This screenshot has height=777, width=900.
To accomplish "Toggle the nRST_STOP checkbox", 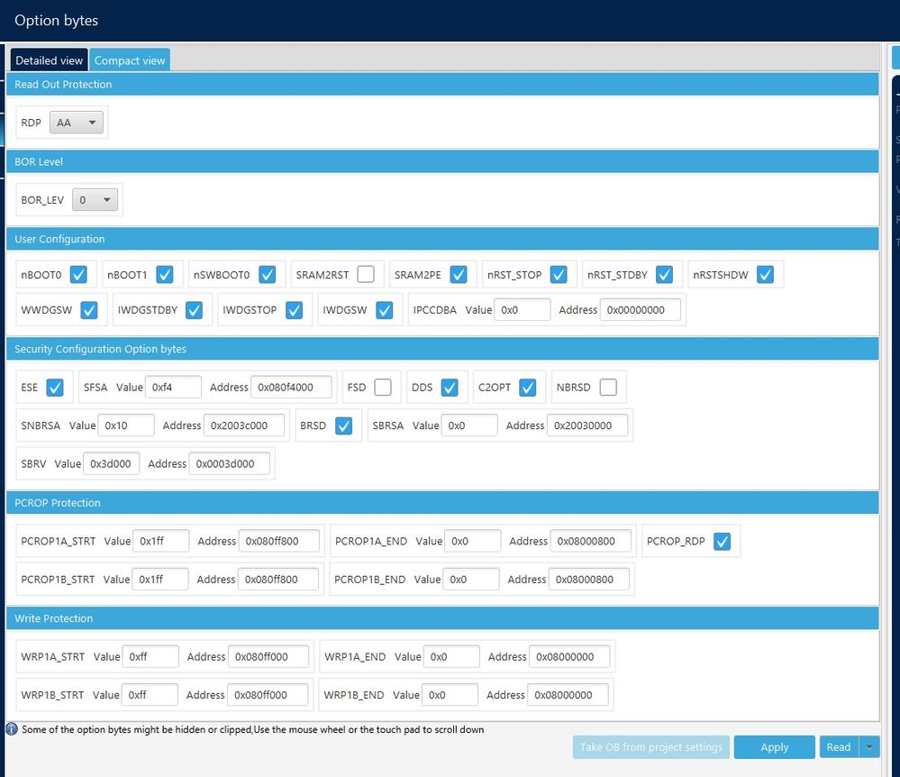I will [559, 275].
